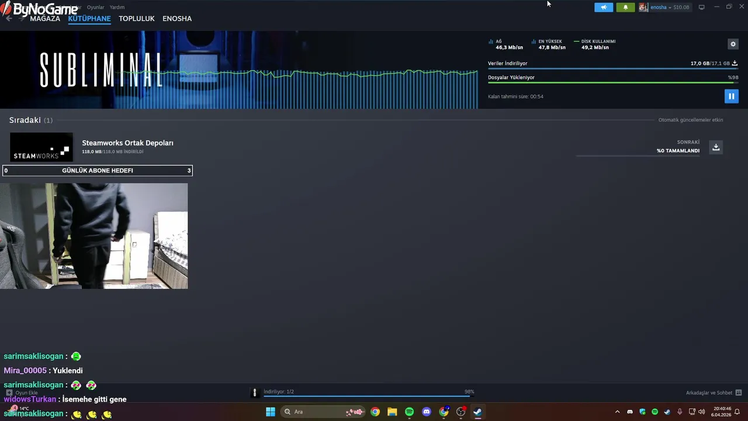
Task: Pause the Subliminal download
Action: tap(731, 96)
